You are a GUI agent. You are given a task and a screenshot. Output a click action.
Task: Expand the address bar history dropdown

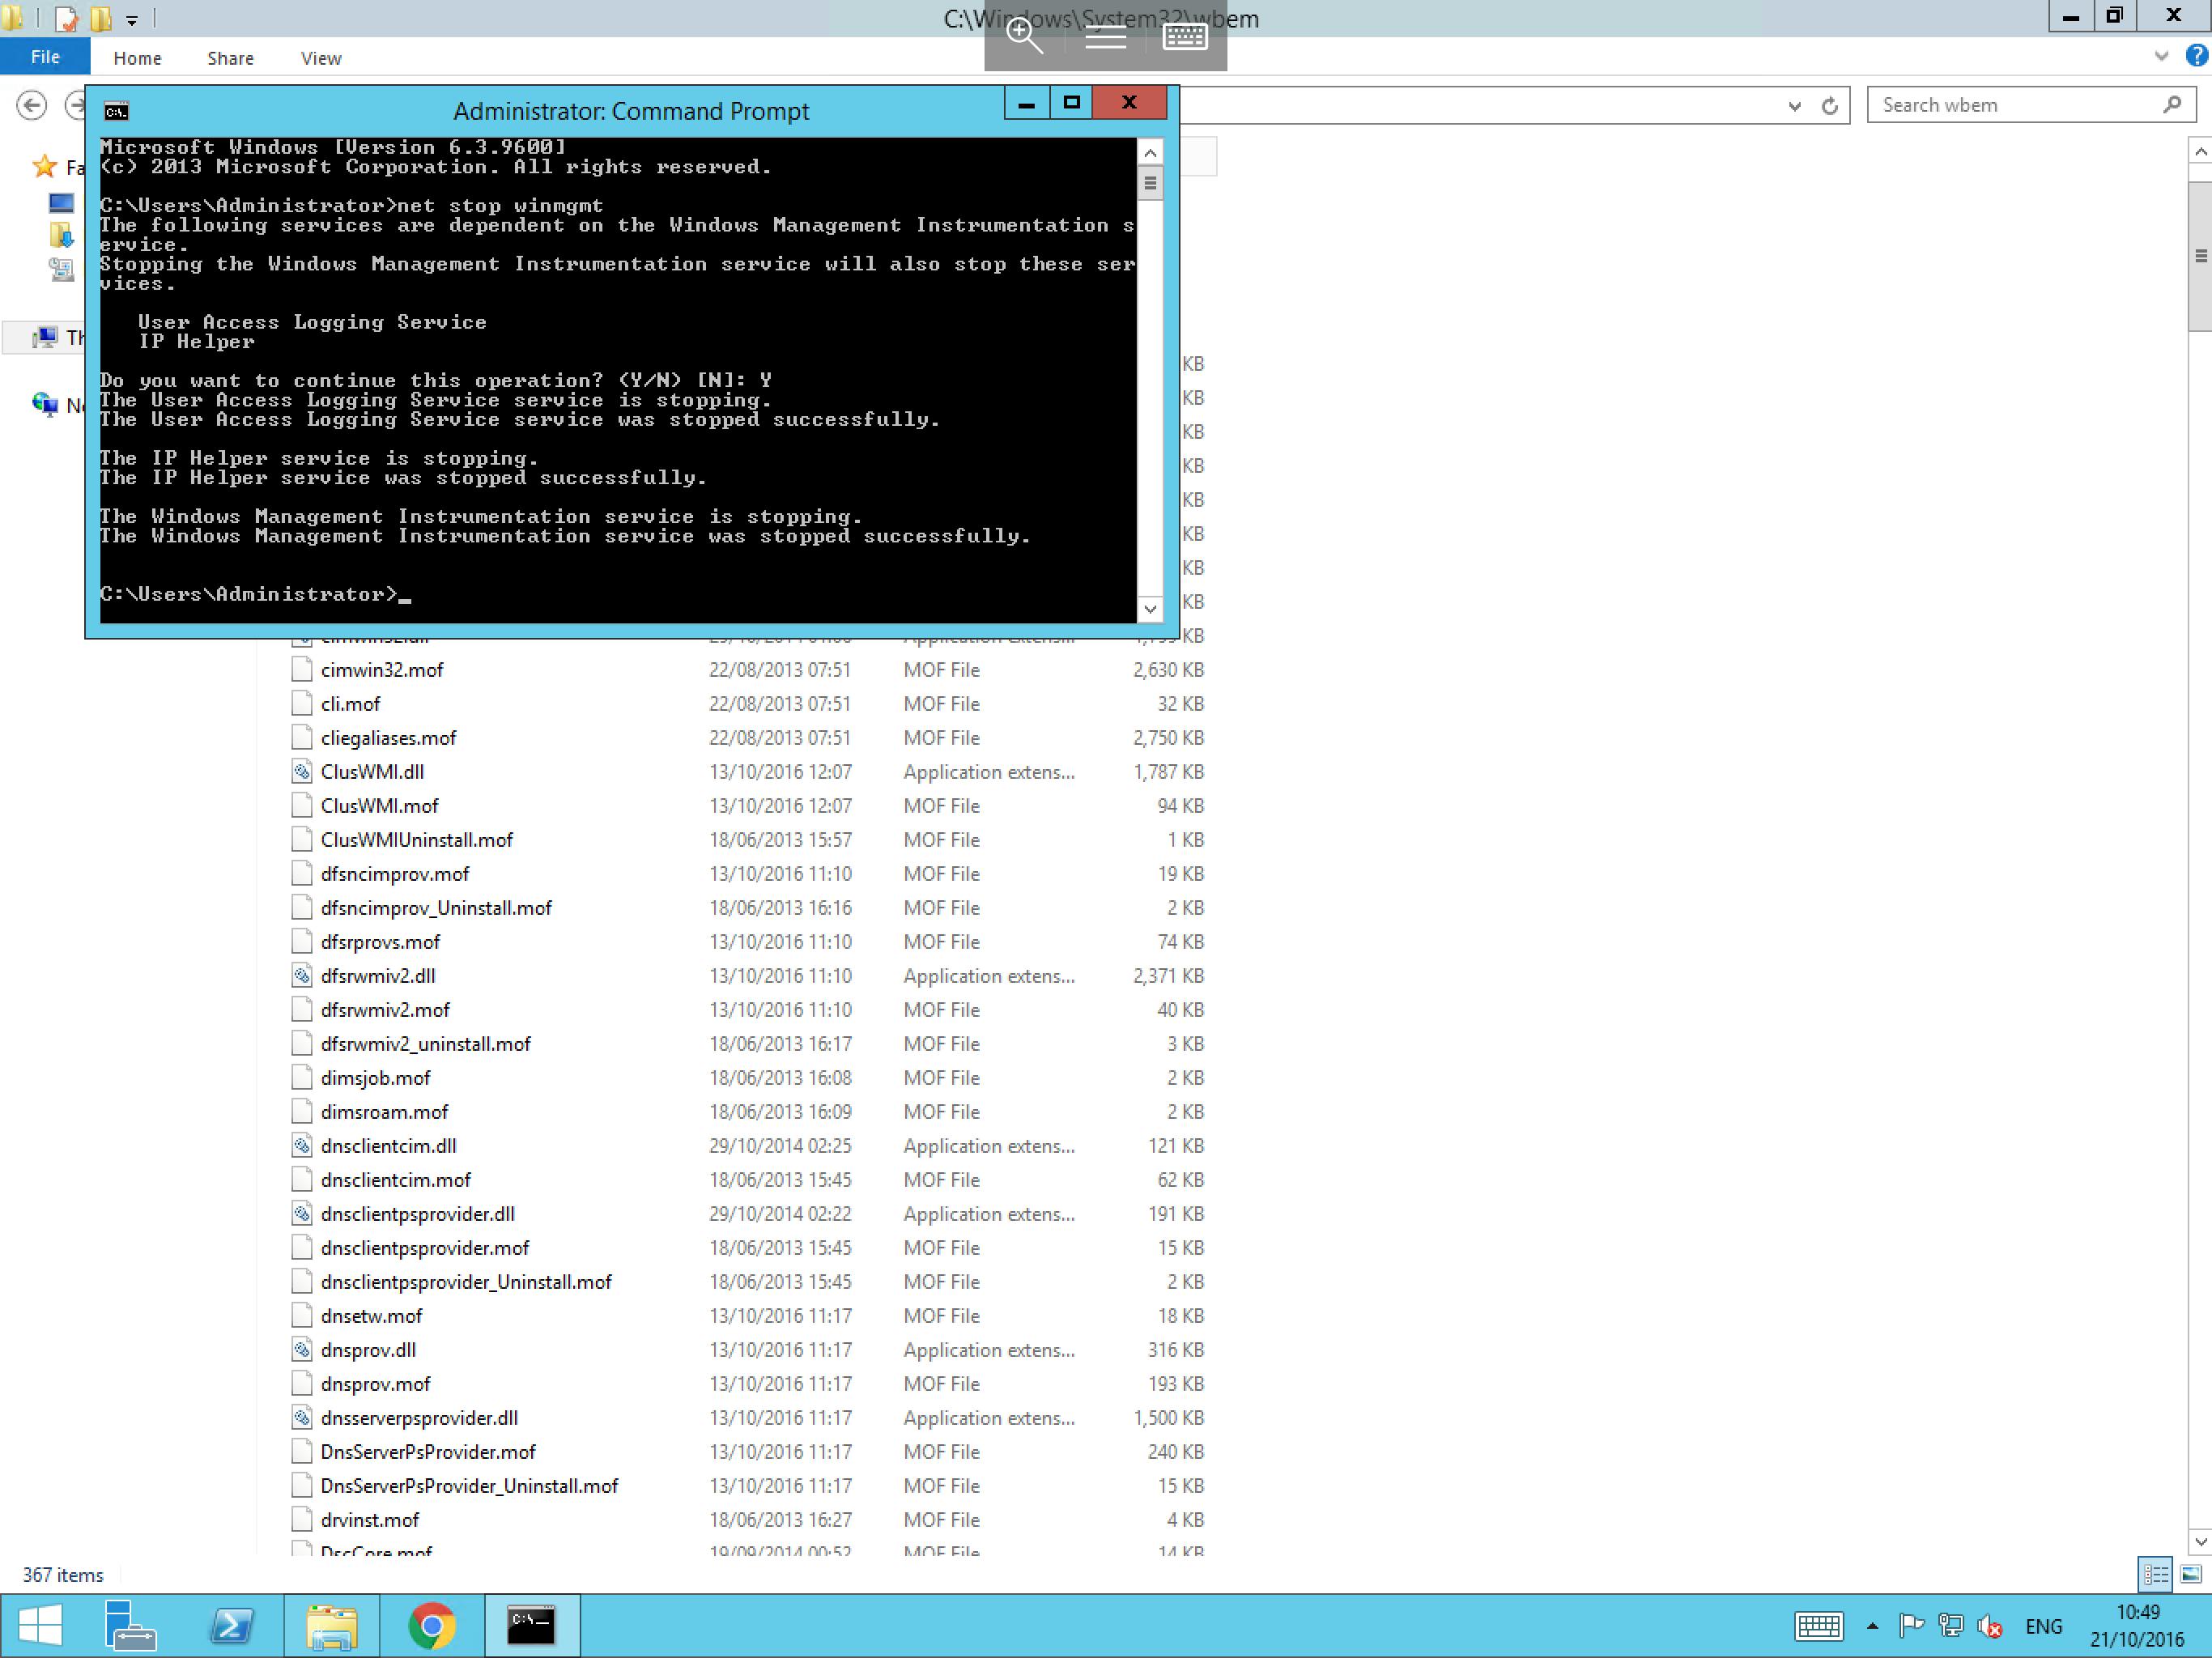pos(1794,106)
